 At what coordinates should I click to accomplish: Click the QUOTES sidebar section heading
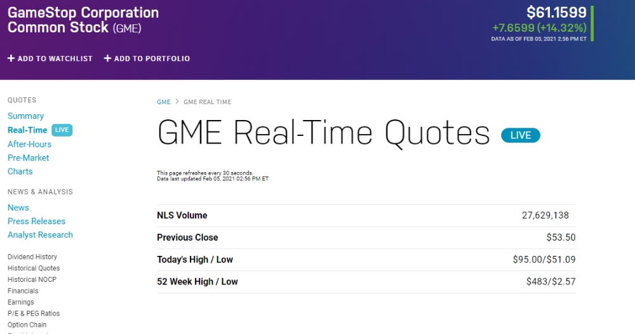coord(22,100)
